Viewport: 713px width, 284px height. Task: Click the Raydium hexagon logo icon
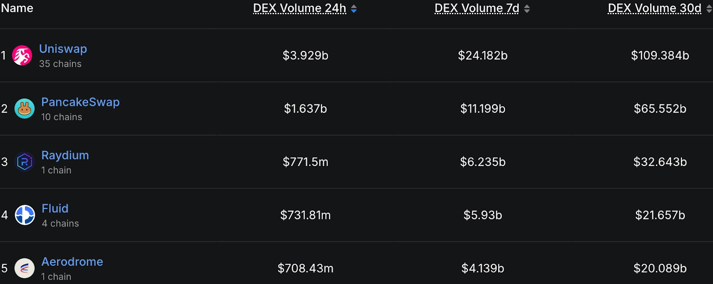[x=25, y=162]
